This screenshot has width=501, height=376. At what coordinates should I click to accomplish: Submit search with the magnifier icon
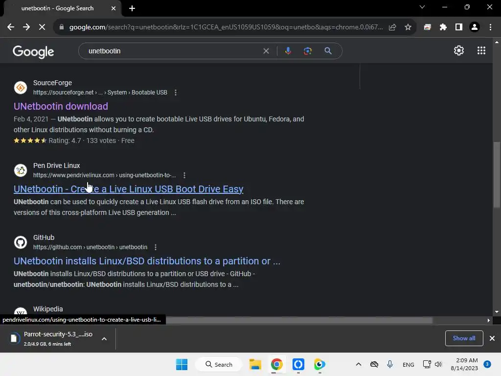(328, 51)
